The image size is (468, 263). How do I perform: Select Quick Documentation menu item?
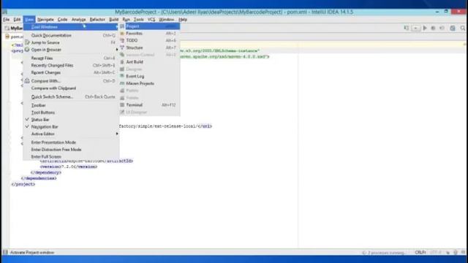pos(51,35)
